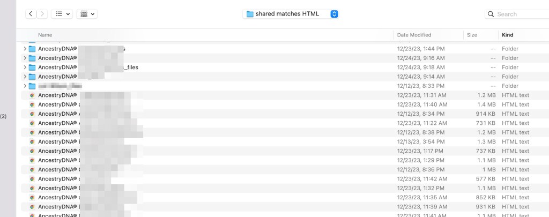Sort by the Name column header
This screenshot has width=549, height=217.
click(45, 35)
